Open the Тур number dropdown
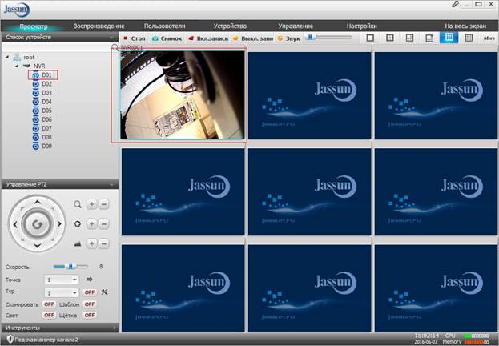 (62, 292)
